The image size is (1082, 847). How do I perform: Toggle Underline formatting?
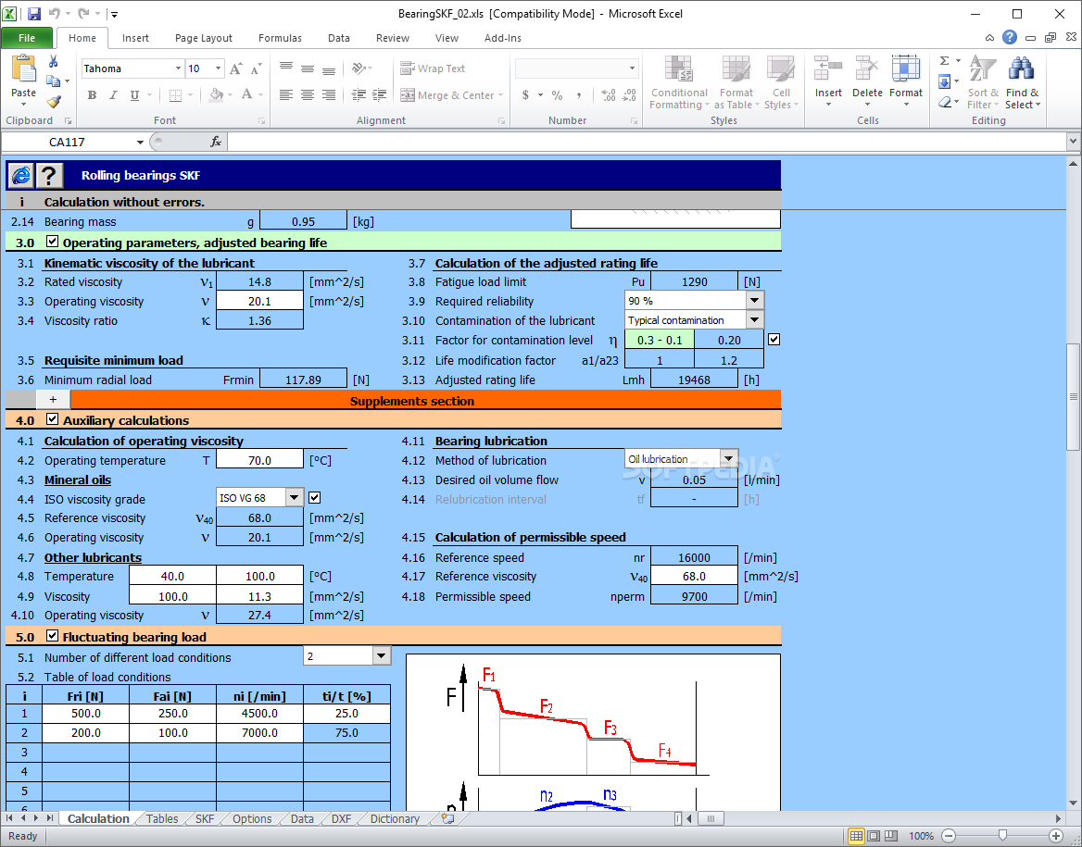(134, 95)
